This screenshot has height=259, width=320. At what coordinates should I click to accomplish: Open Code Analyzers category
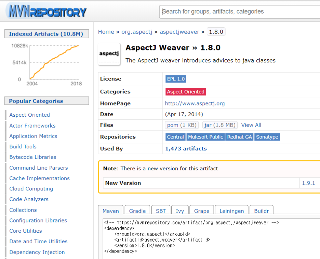point(29,199)
